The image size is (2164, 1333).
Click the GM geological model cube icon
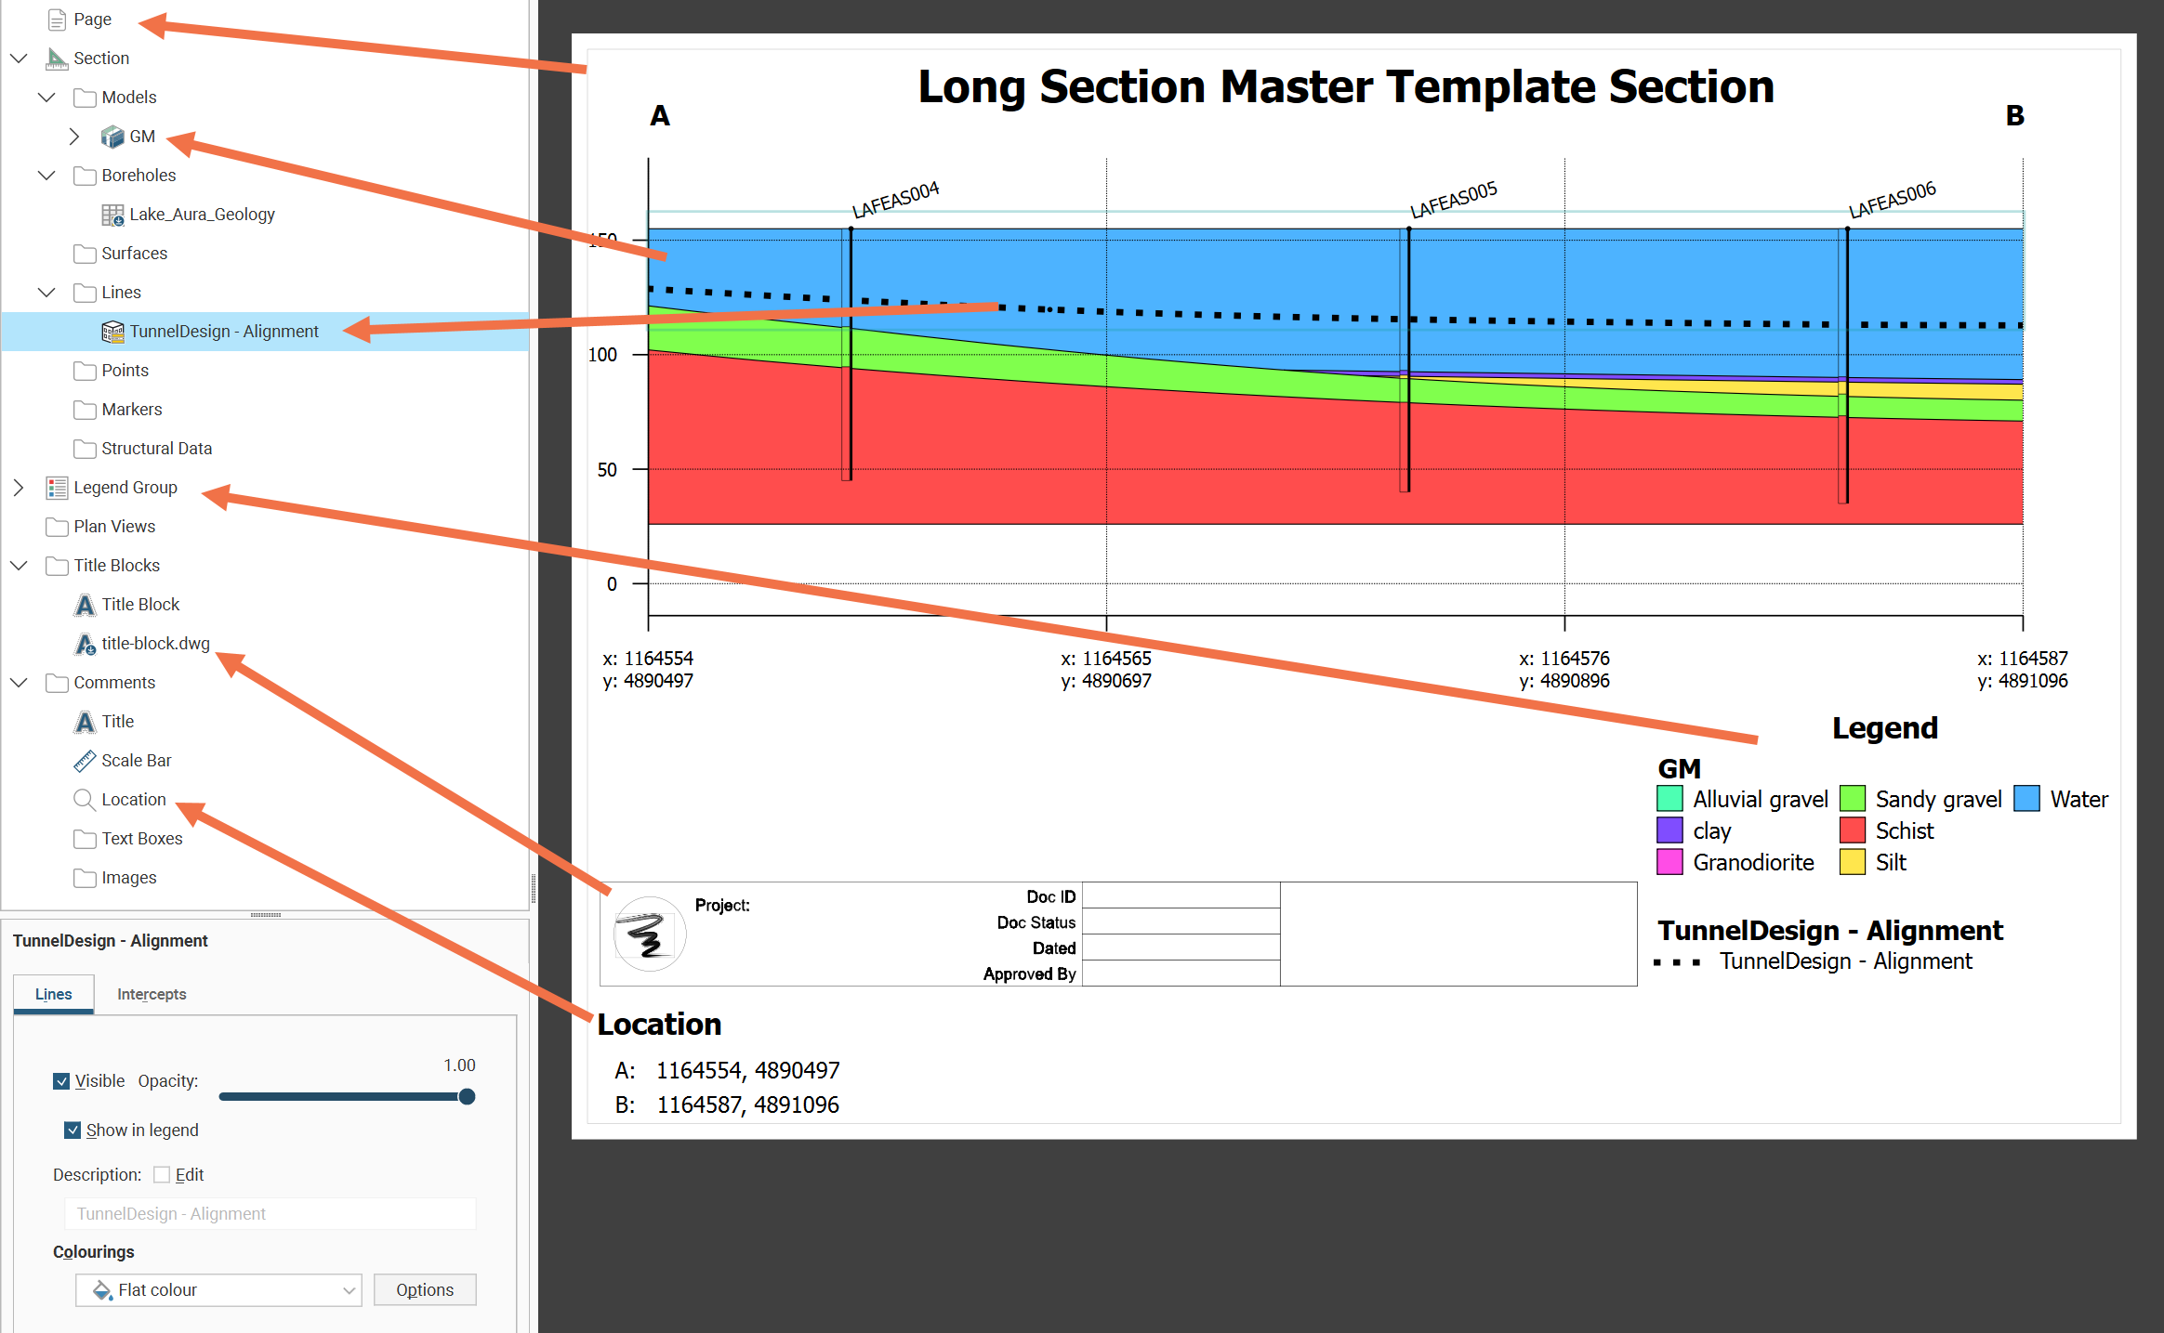coord(112,137)
